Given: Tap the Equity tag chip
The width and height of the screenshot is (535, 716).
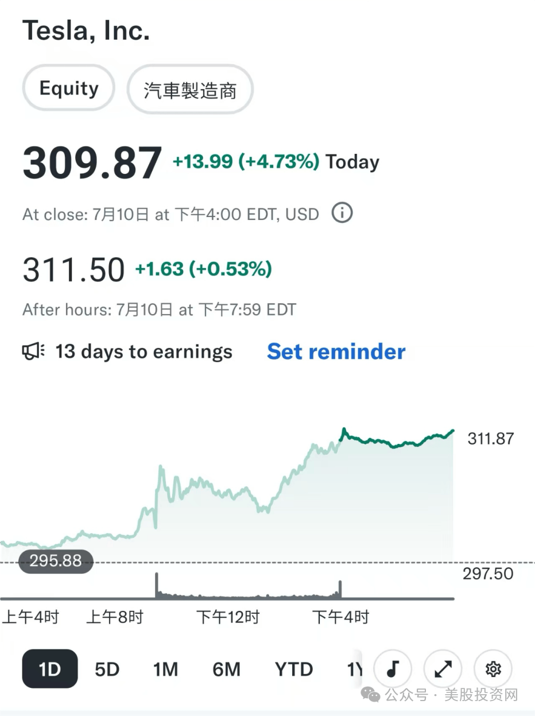Looking at the screenshot, I should coord(69,88).
